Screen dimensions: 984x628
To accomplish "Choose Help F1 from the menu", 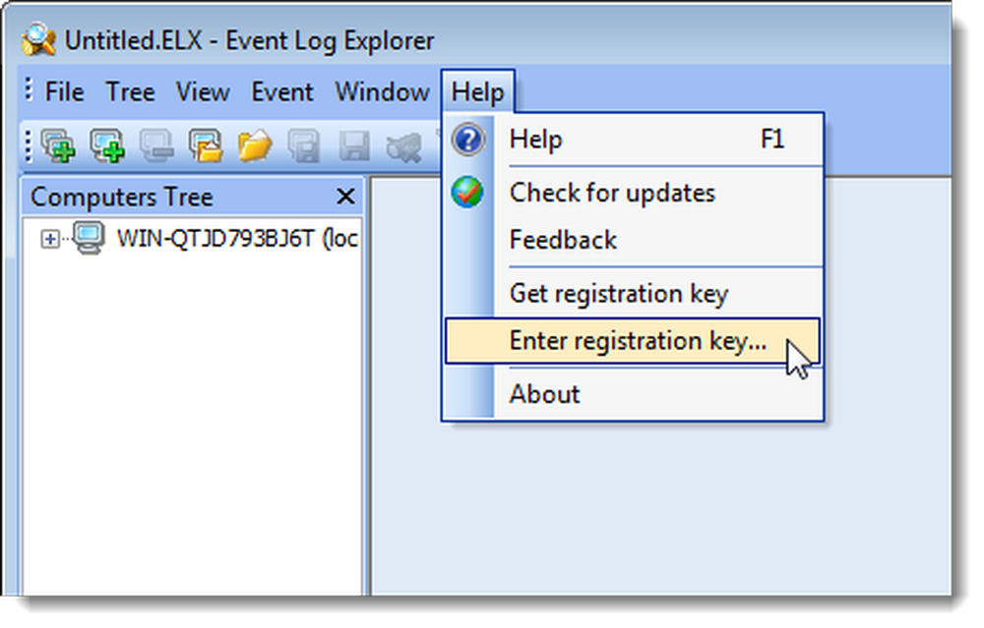I will (634, 140).
